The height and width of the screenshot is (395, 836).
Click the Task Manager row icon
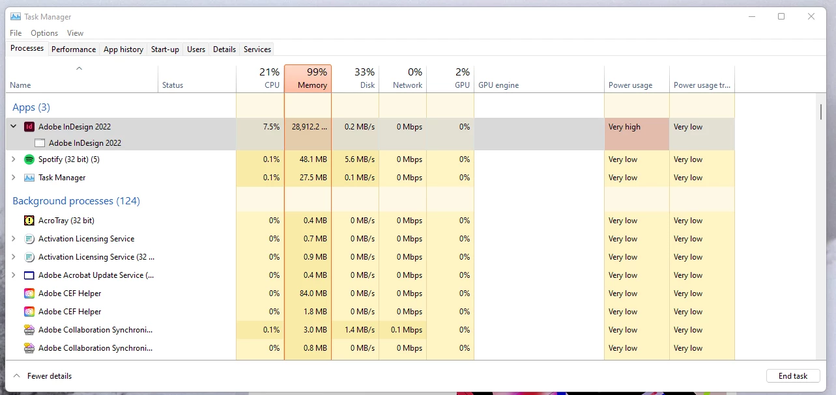(29, 178)
